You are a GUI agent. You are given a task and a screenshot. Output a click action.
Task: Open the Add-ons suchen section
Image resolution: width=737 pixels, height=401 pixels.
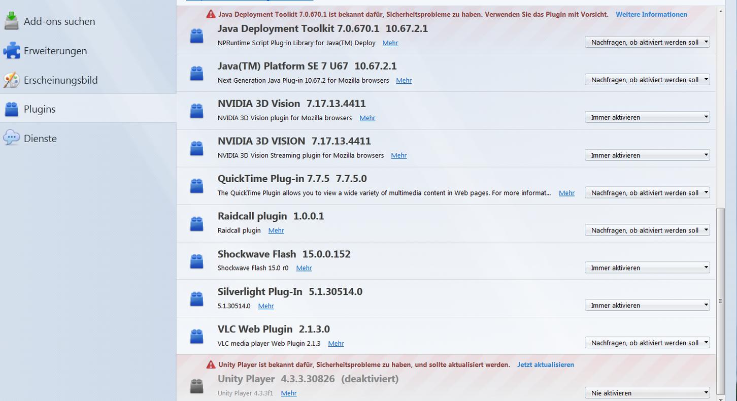pos(88,21)
